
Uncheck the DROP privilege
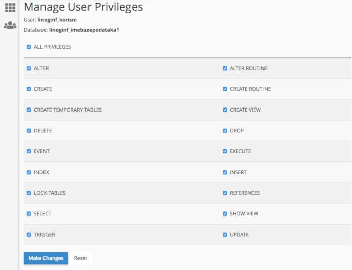click(225, 131)
